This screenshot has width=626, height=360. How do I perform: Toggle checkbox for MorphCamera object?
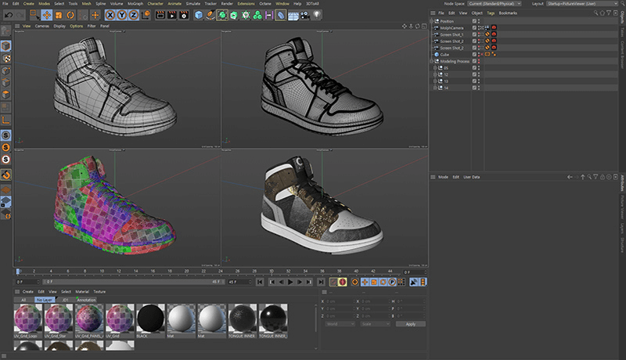click(474, 28)
